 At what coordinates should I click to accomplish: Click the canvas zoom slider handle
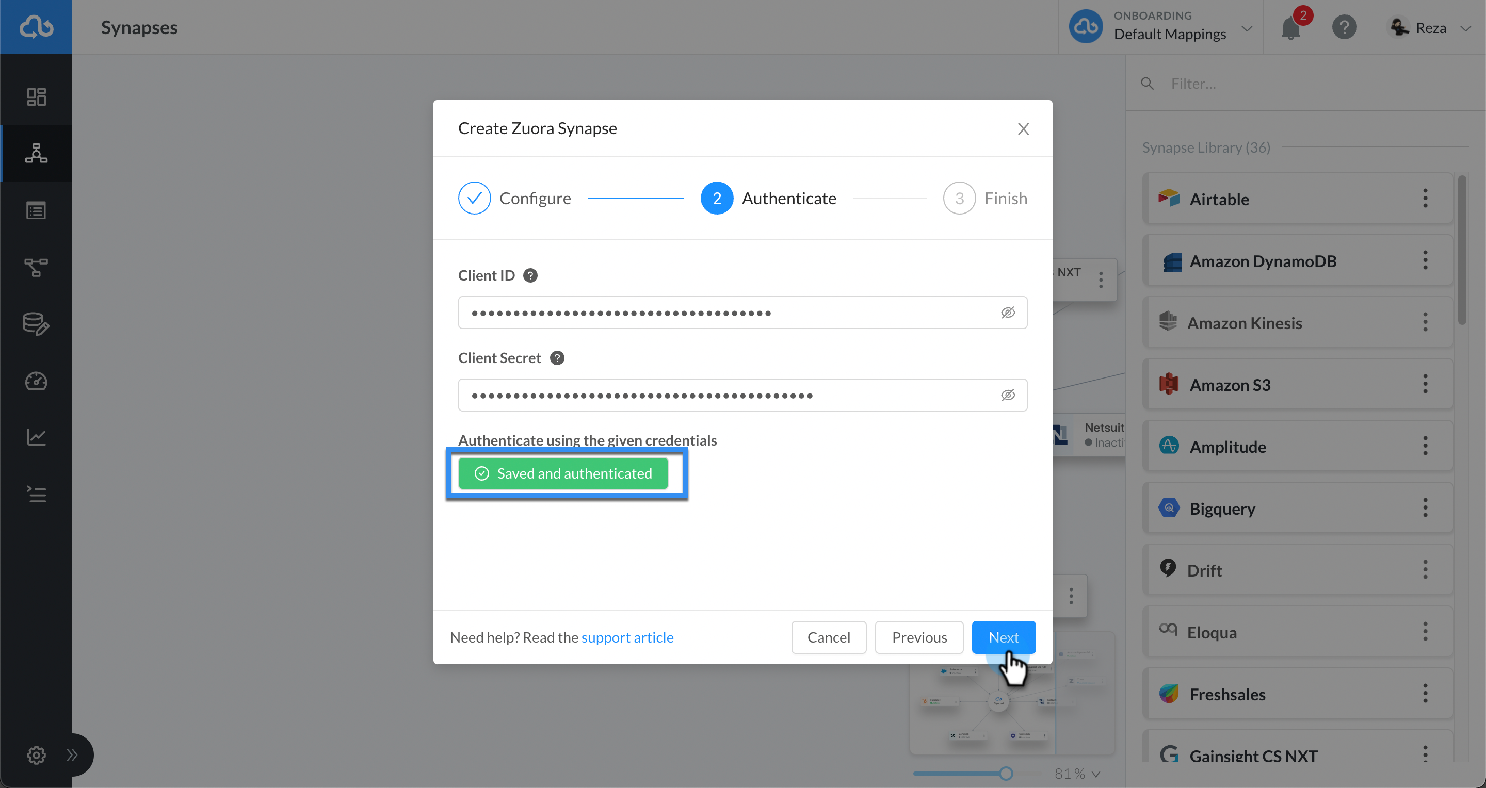coord(1006,774)
